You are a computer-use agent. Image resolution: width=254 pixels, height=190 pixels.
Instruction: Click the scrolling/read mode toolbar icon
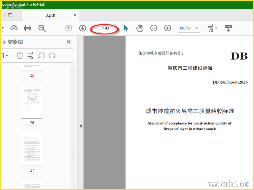(228, 28)
